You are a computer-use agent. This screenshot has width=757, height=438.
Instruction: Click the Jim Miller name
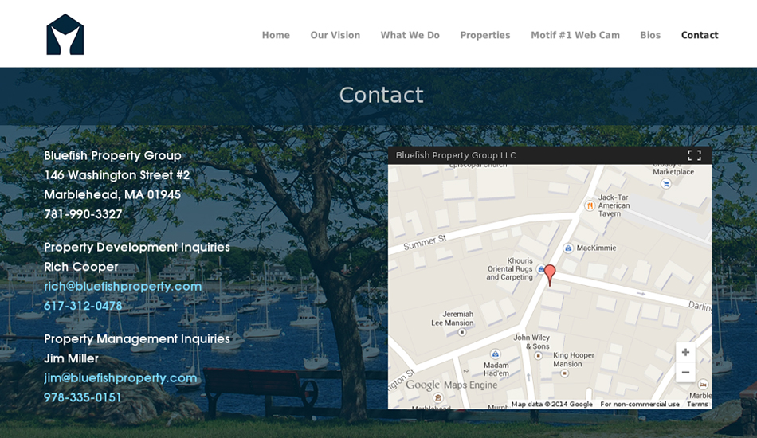tap(72, 358)
